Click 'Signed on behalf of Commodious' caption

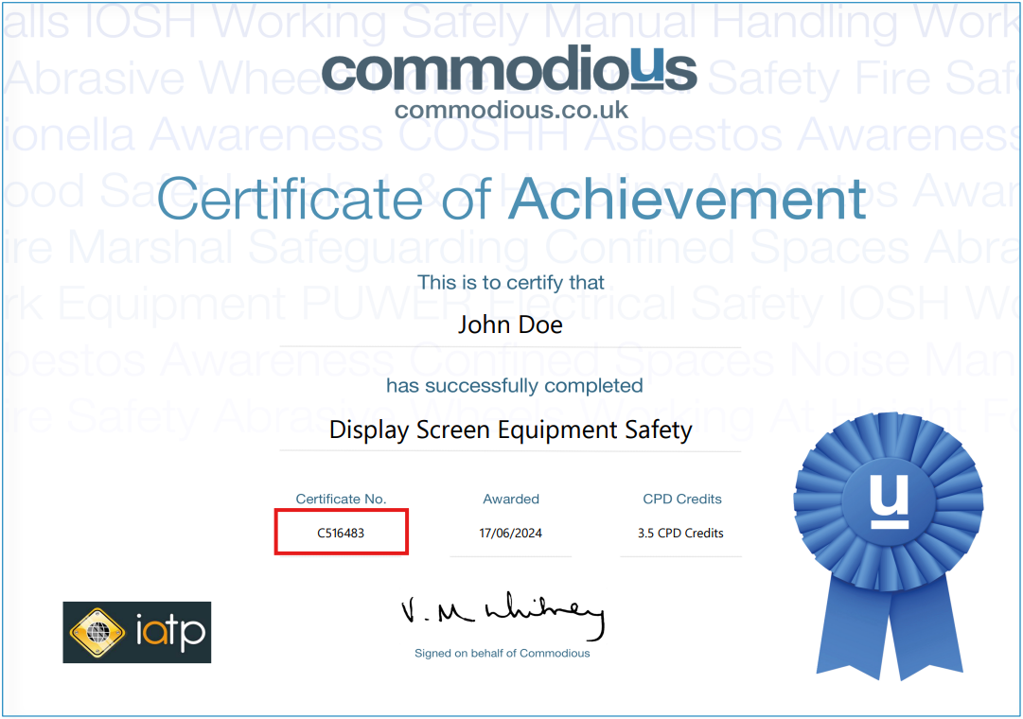pyautogui.click(x=503, y=653)
